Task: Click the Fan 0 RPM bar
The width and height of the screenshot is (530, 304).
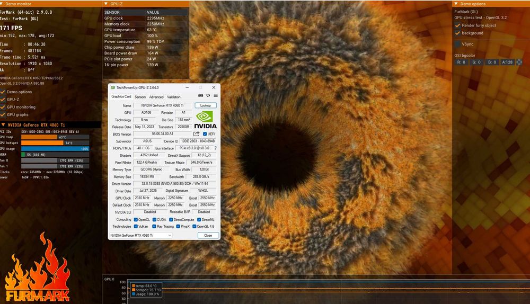Action: click(x=55, y=160)
